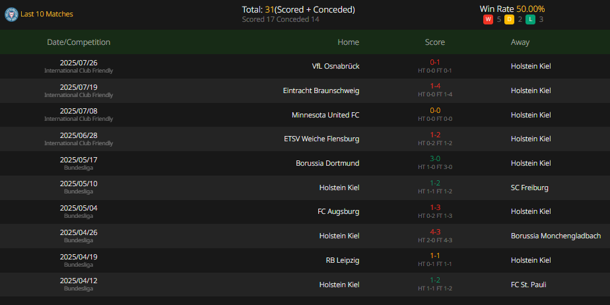This screenshot has height=305, width=610.
Task: Open the 1-4 score against Eintracht Braunschweig
Action: 435,86
